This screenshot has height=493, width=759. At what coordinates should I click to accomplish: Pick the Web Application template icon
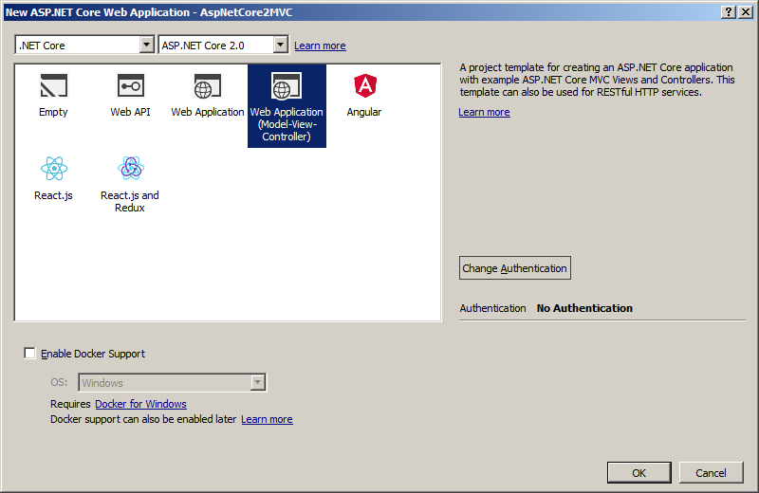[x=208, y=85]
